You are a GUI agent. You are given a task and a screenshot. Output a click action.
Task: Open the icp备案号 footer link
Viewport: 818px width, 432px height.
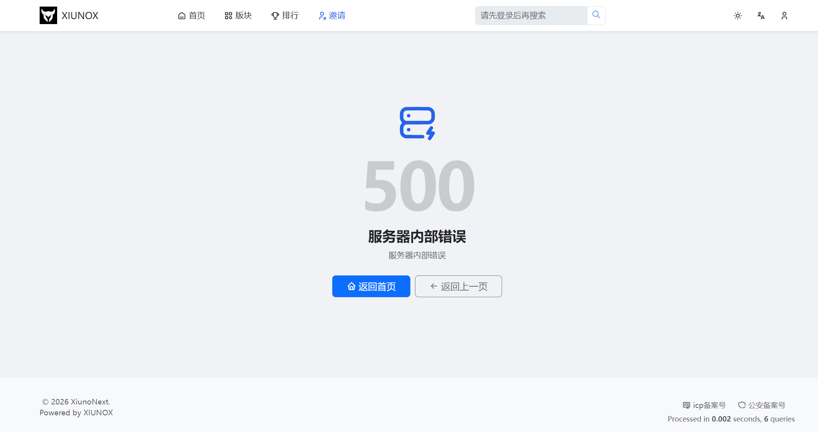tap(704, 405)
